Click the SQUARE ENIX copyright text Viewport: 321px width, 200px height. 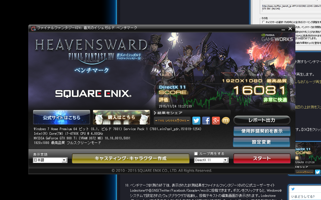(x=162, y=171)
